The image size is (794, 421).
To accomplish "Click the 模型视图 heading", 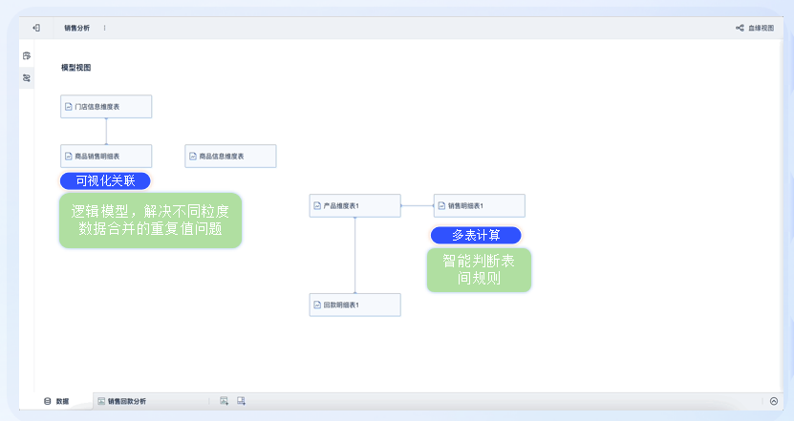I will click(75, 68).
